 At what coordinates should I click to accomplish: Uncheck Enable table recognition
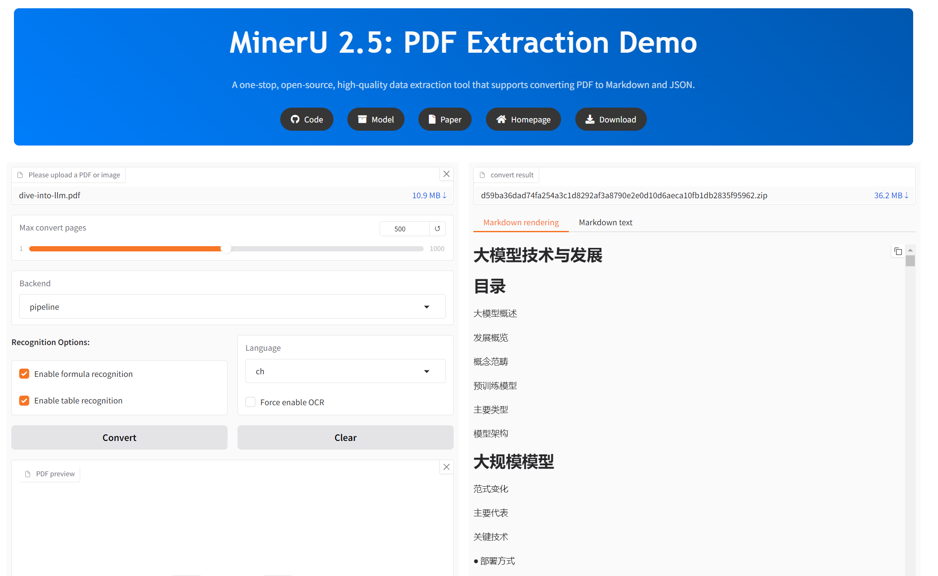24,400
